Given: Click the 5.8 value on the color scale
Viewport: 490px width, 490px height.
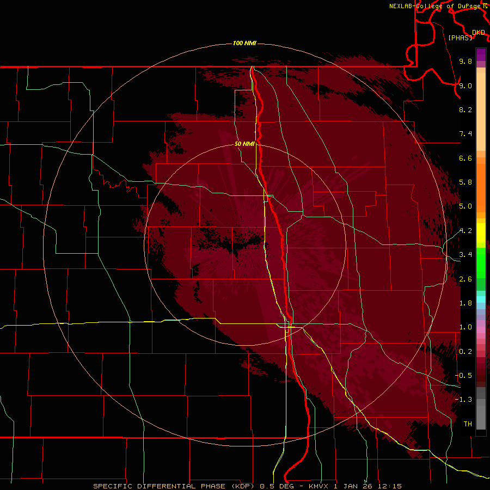Looking at the screenshot, I should click(465, 182).
